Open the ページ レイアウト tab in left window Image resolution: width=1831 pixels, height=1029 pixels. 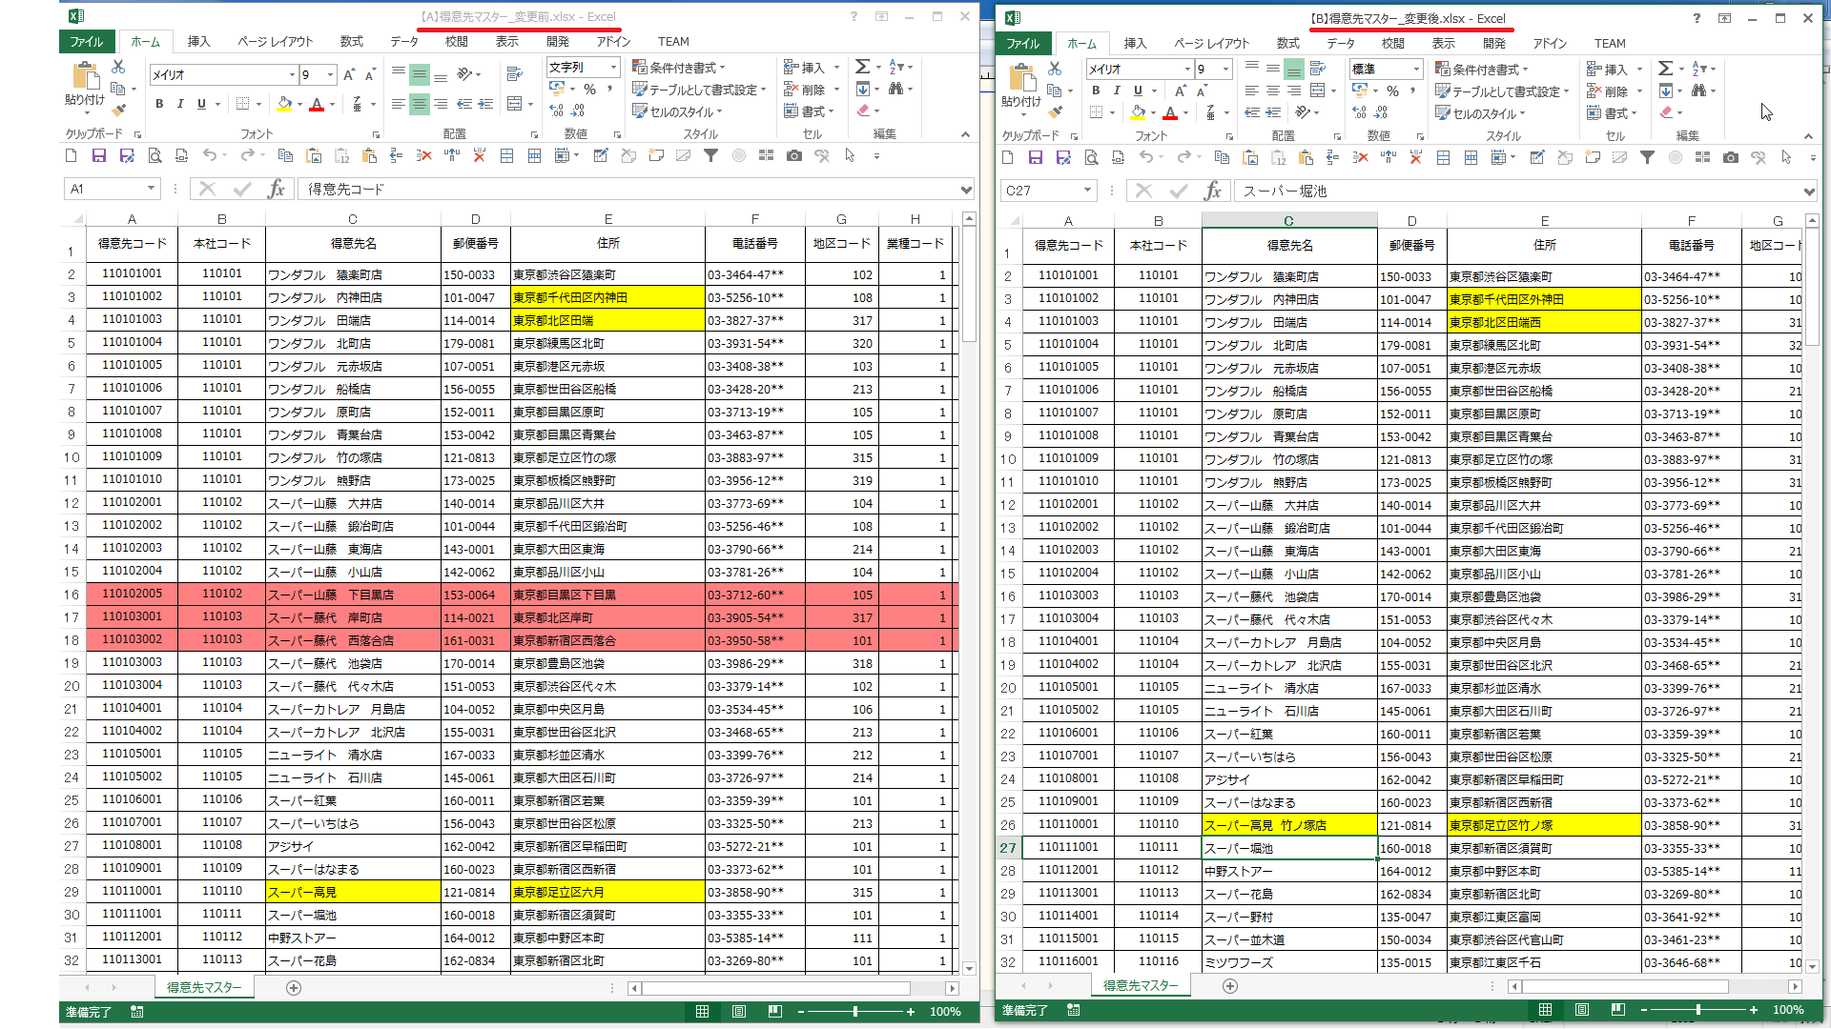[275, 42]
